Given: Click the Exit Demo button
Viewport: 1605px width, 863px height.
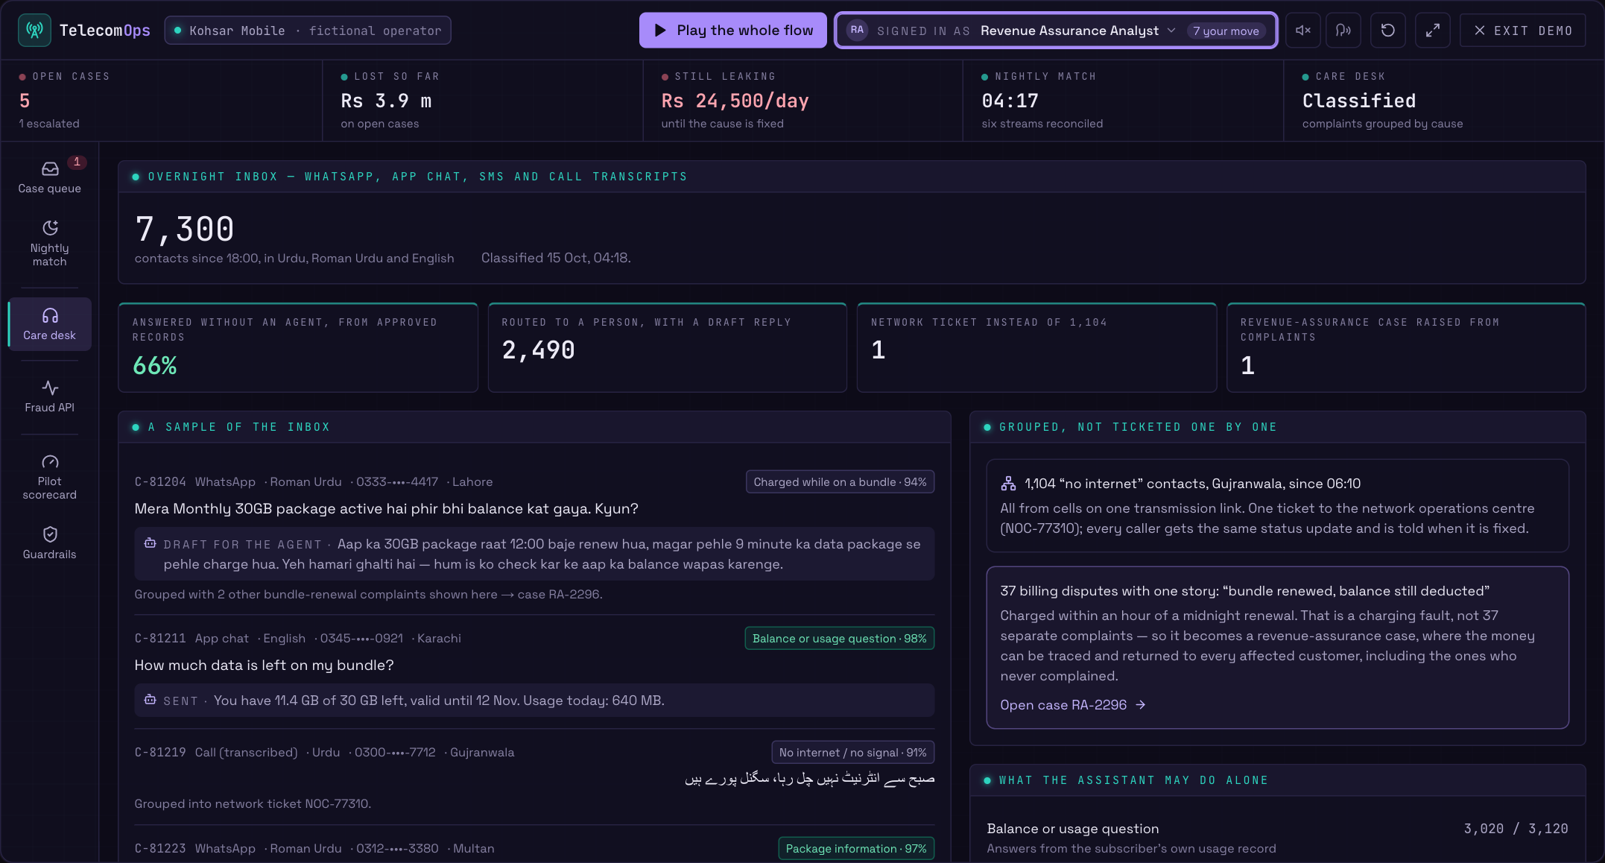Looking at the screenshot, I should click(1522, 31).
